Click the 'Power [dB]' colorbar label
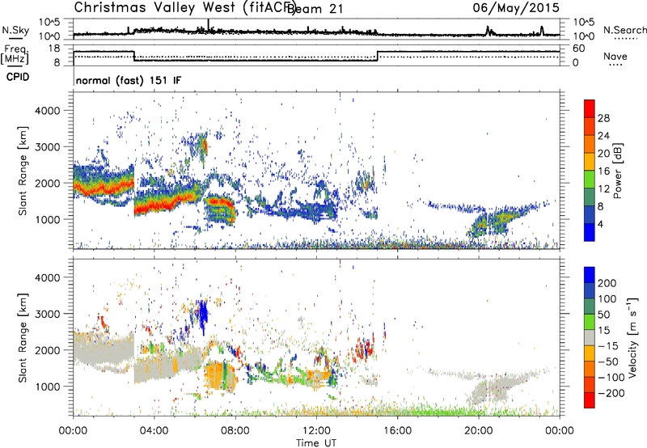 click(x=618, y=171)
